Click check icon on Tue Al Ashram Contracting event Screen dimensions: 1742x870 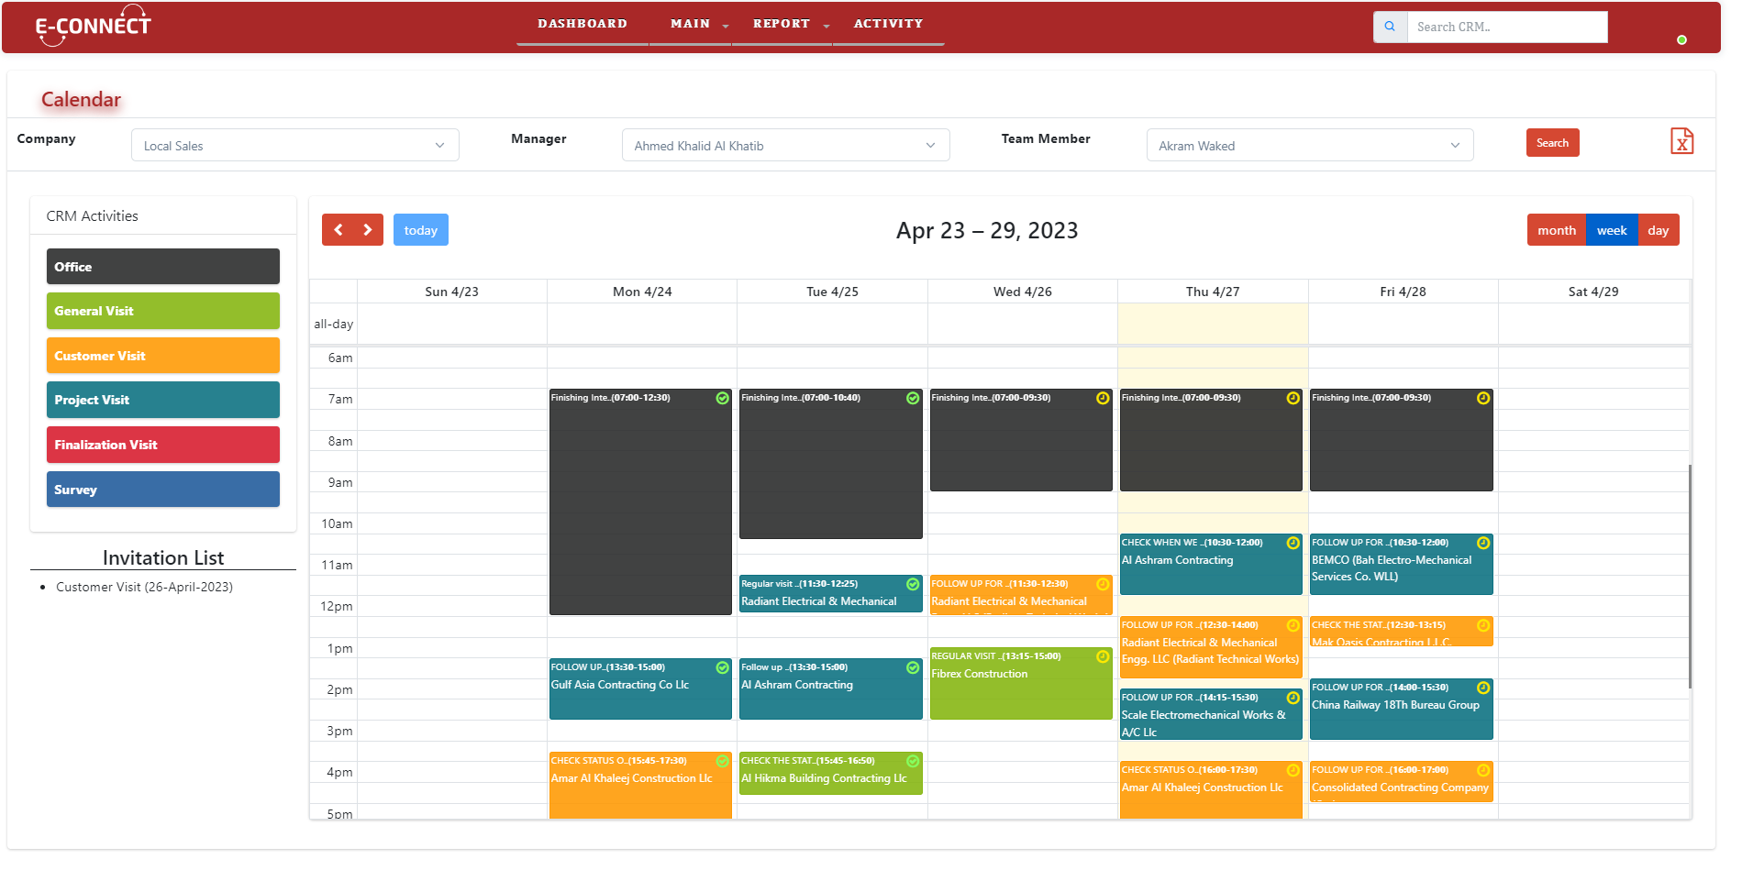click(913, 667)
